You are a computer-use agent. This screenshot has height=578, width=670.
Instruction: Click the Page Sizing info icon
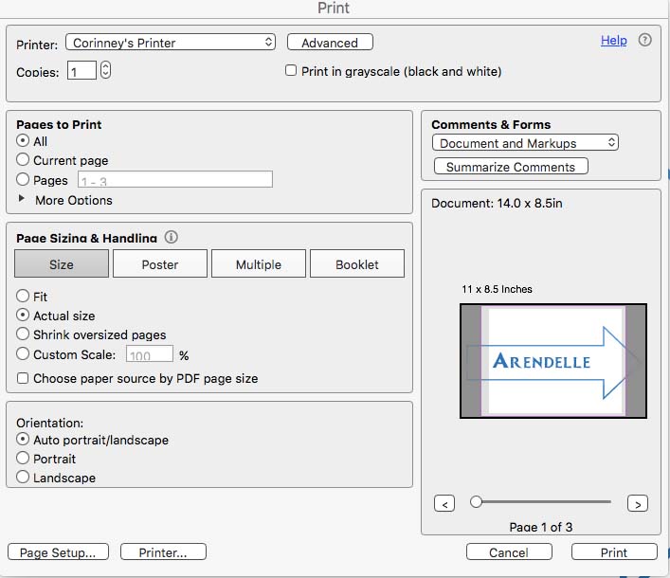tap(172, 238)
